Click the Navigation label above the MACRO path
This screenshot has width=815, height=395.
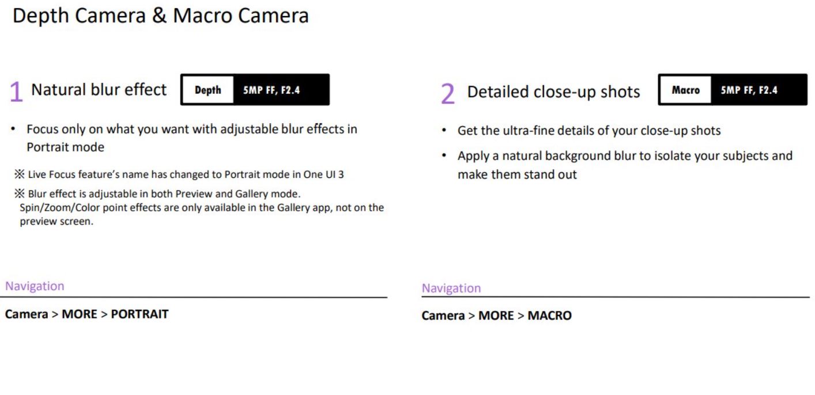pyautogui.click(x=451, y=288)
